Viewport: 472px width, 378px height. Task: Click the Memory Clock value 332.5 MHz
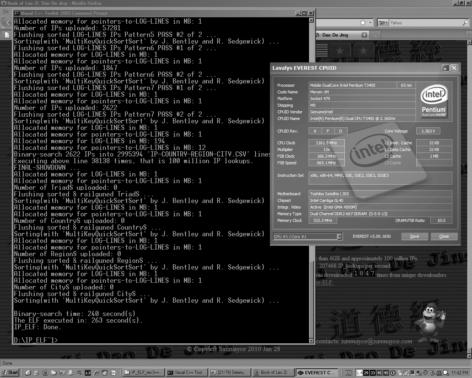(323, 220)
